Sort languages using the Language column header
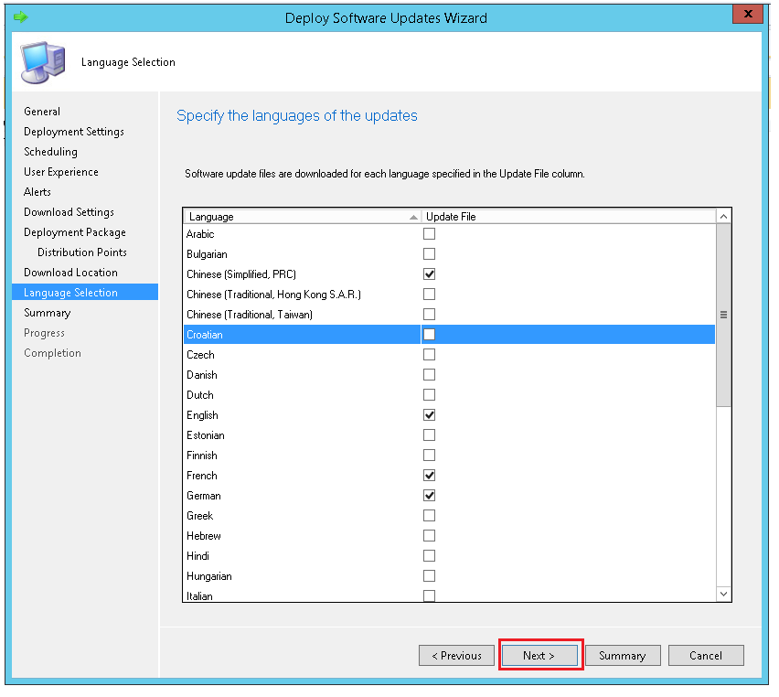This screenshot has width=779, height=697. (x=274, y=216)
